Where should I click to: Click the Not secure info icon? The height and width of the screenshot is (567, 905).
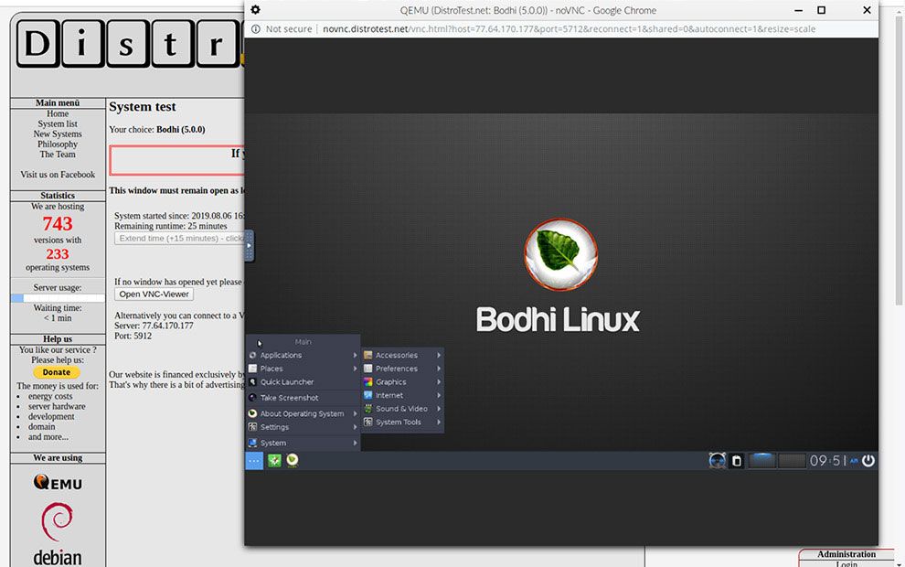point(255,29)
